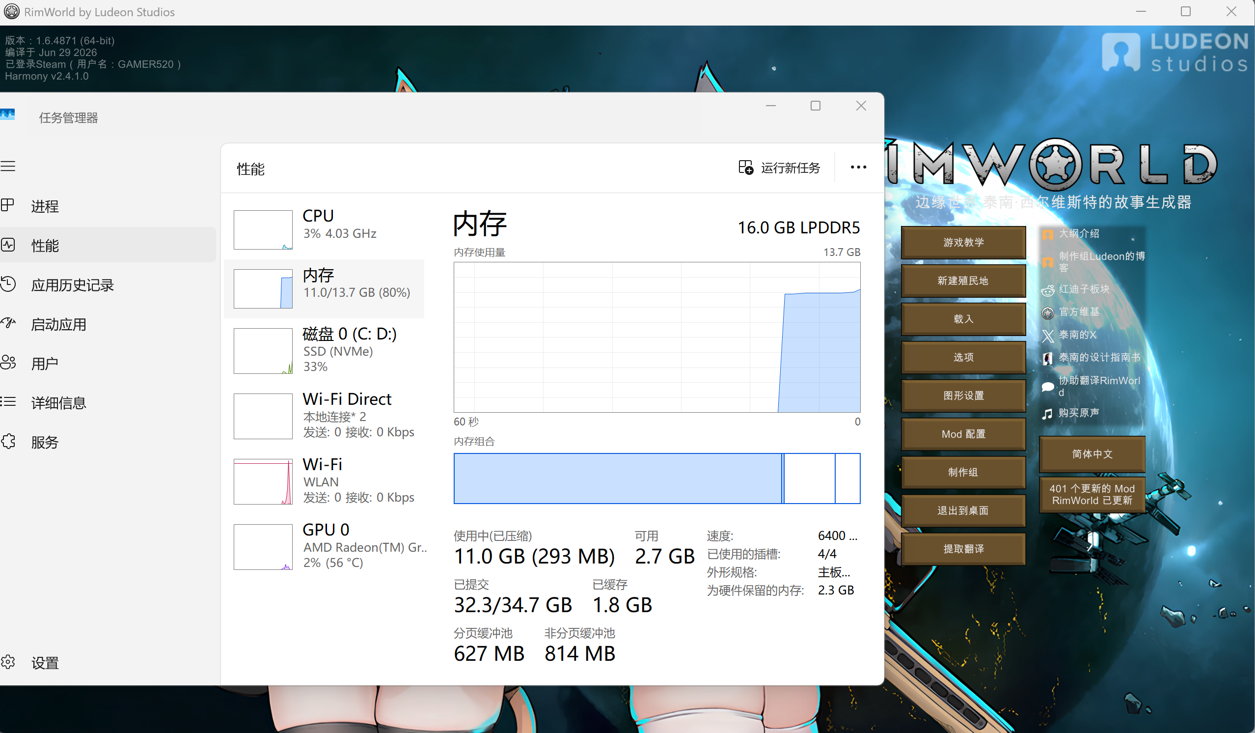
Task: Click the Task Manager app icon in title bar
Action: coord(7,114)
